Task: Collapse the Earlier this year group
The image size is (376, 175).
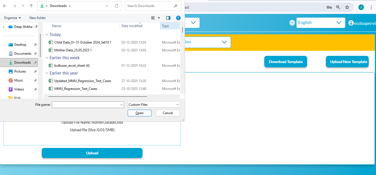Action: click(47, 73)
